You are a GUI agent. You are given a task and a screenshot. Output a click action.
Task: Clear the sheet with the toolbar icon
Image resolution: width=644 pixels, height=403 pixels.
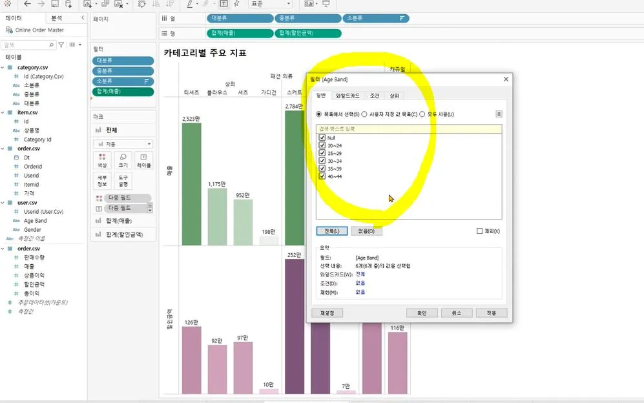(119, 4)
